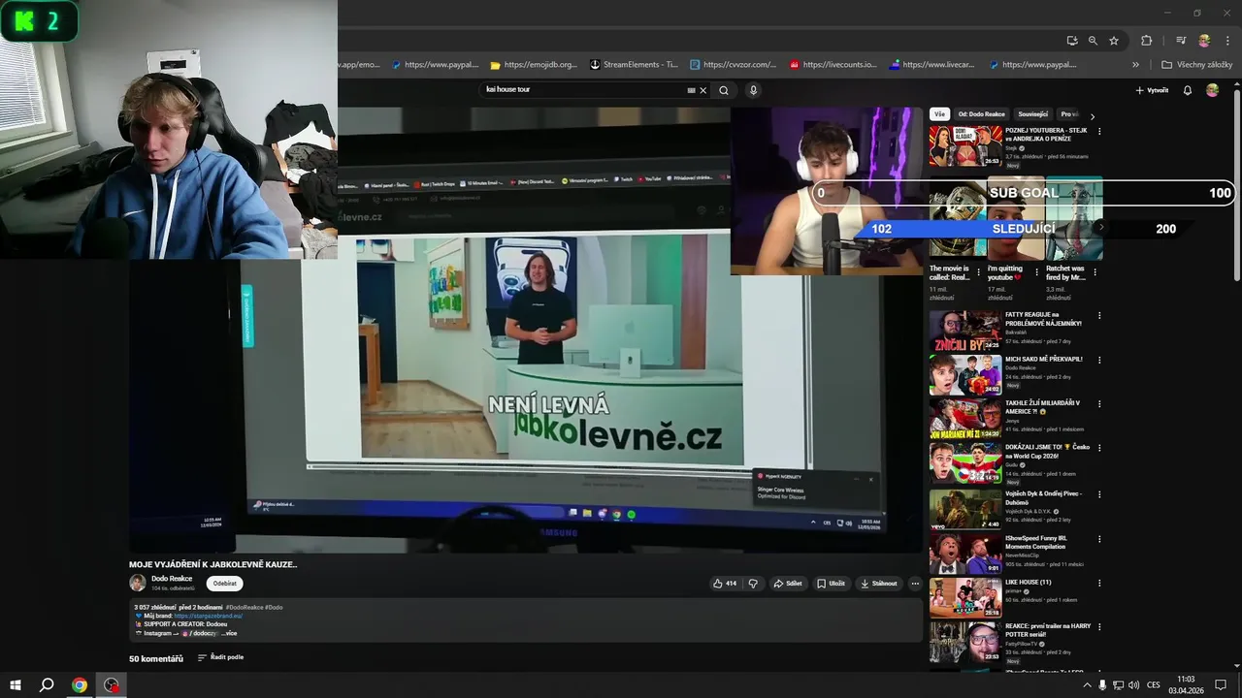Open the LIKE HOUSE (11) video thumbnail

[965, 598]
